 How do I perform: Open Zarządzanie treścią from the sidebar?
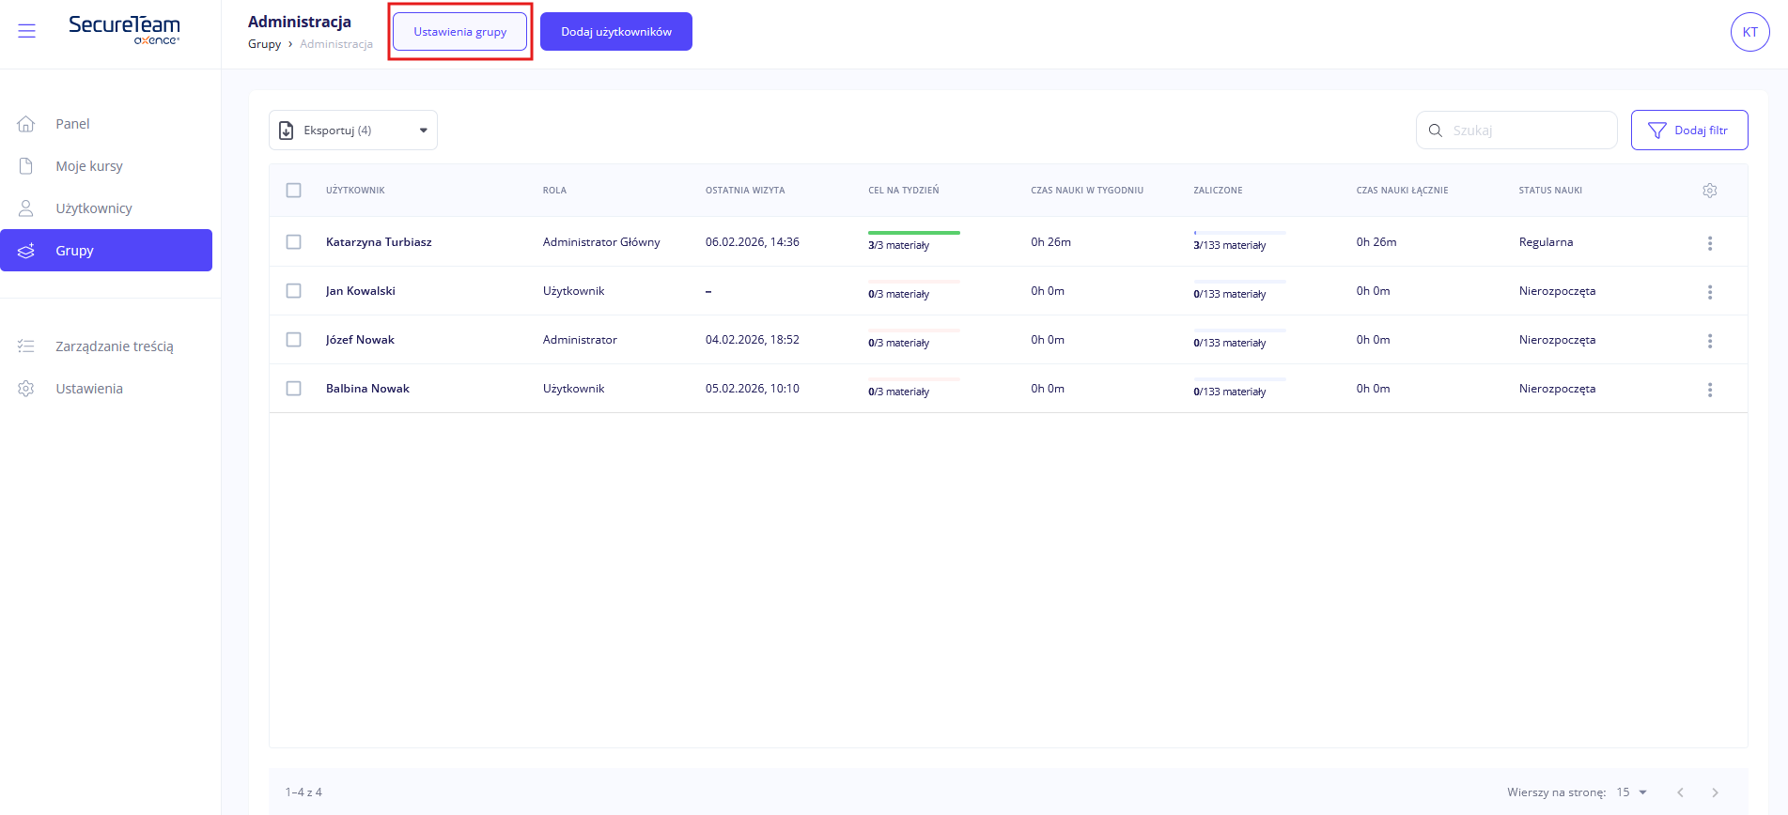114,346
